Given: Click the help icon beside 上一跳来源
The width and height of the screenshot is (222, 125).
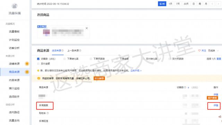Looking at the screenshot, I should (x=80, y=50).
